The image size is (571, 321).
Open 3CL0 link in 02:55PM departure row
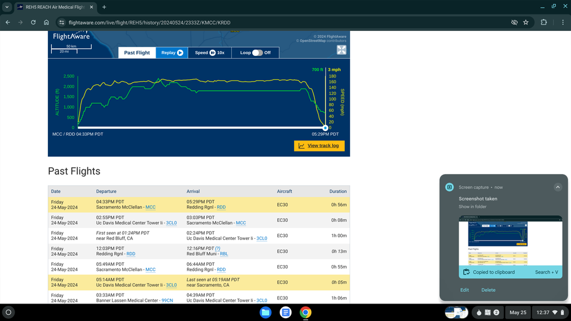coord(171,223)
